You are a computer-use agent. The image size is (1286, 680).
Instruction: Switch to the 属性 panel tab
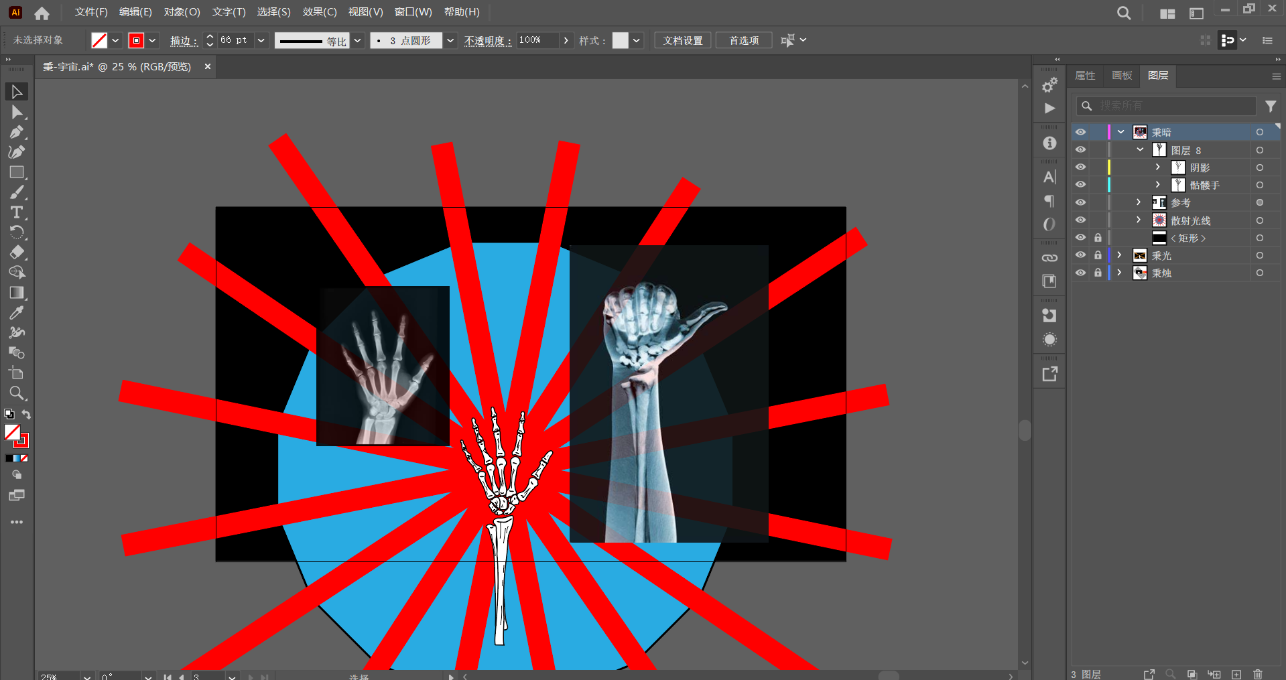point(1085,76)
